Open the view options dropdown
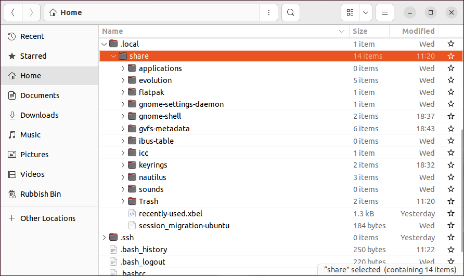This screenshot has width=464, height=276. point(366,12)
